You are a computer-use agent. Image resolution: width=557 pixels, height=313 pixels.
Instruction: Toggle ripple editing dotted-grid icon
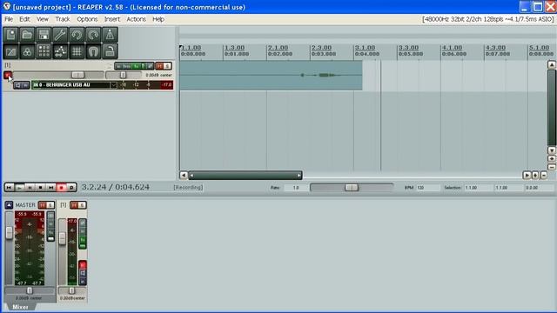pos(44,51)
